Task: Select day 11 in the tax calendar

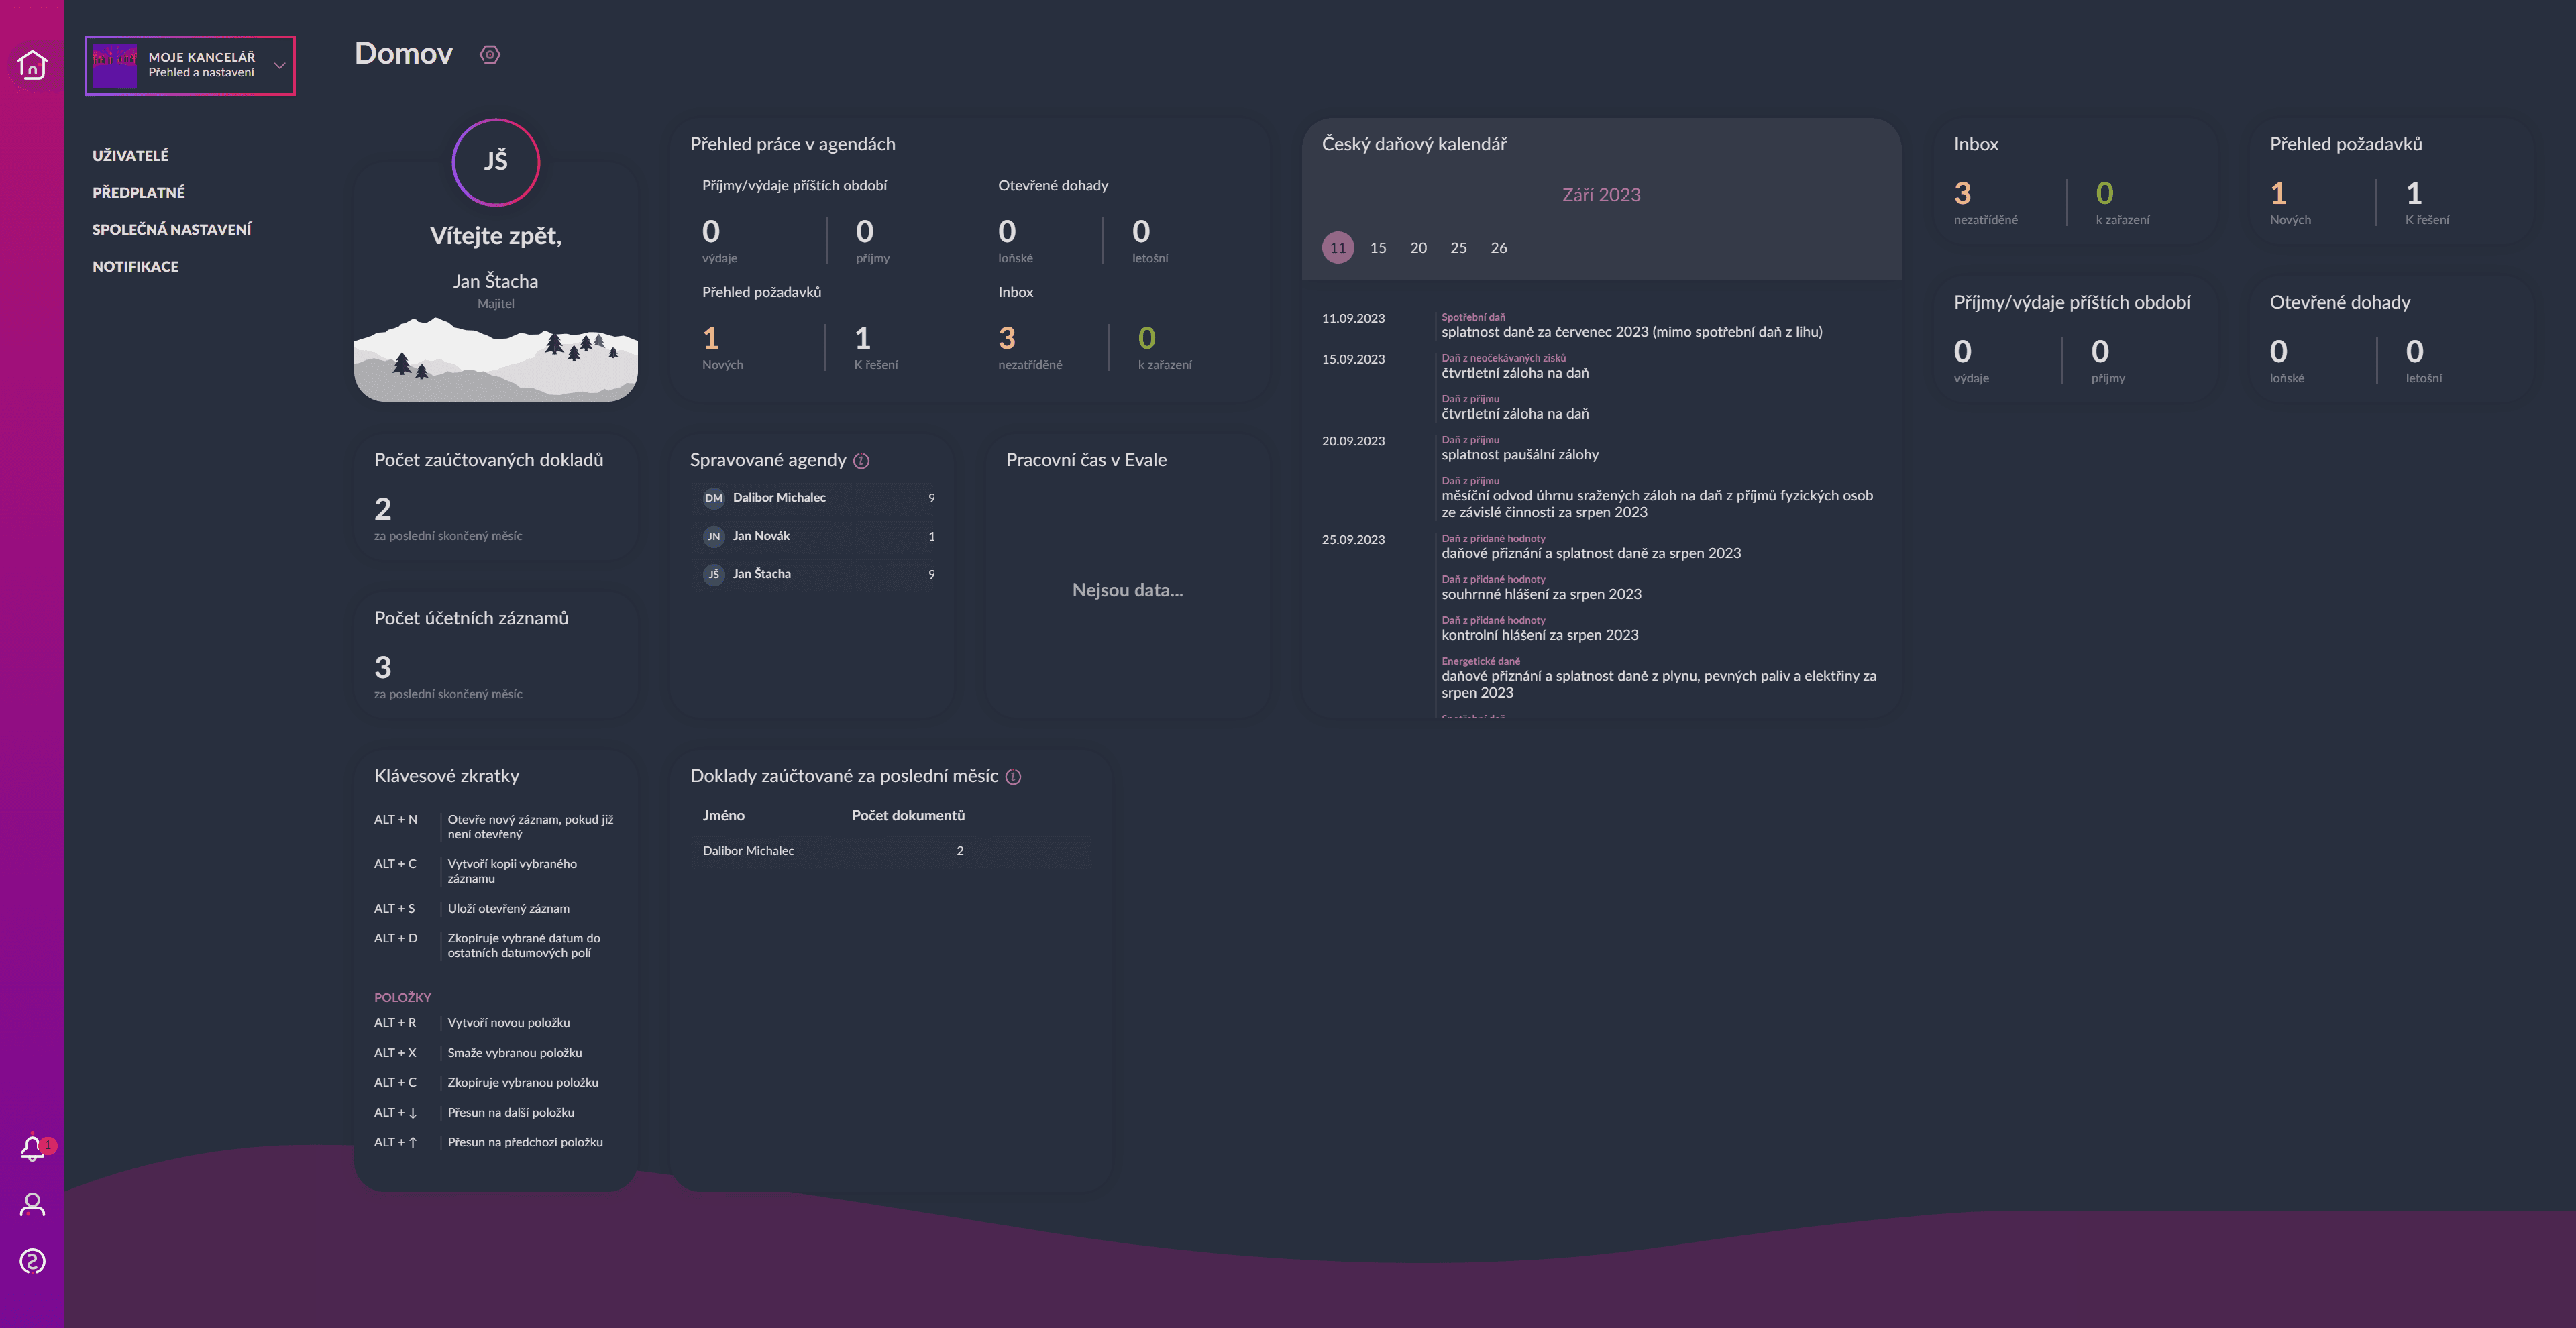Action: pyautogui.click(x=1338, y=247)
